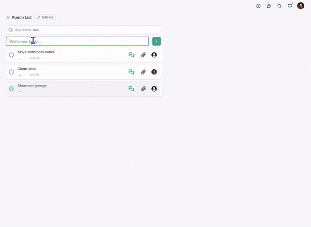Click the Edit list button
Viewport: 311px width, 227px height.
(x=45, y=18)
